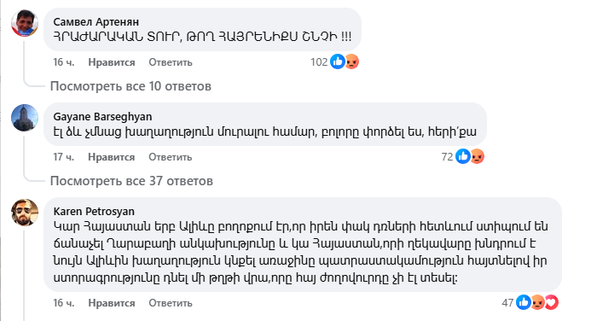Click heart reaction icon on Karen Petrosyan comment
This screenshot has width=597, height=321.
coord(552,302)
